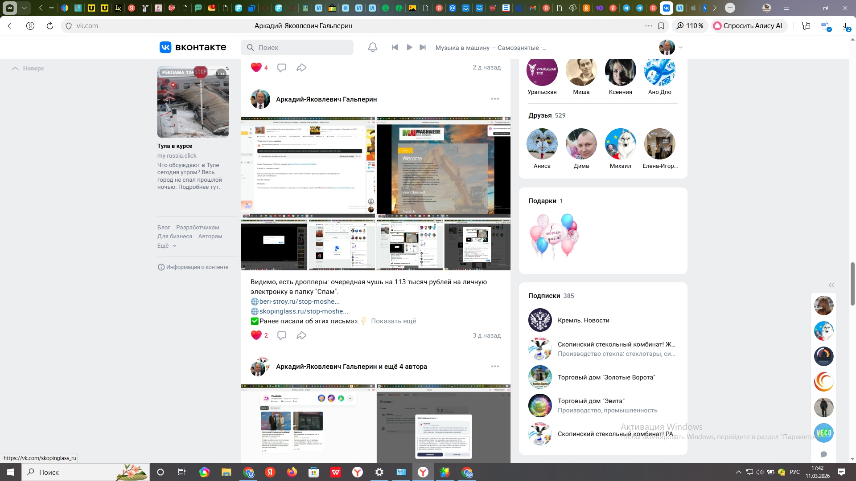
Task: Open three-dot menu of Гальперин's first post
Action: (495, 99)
